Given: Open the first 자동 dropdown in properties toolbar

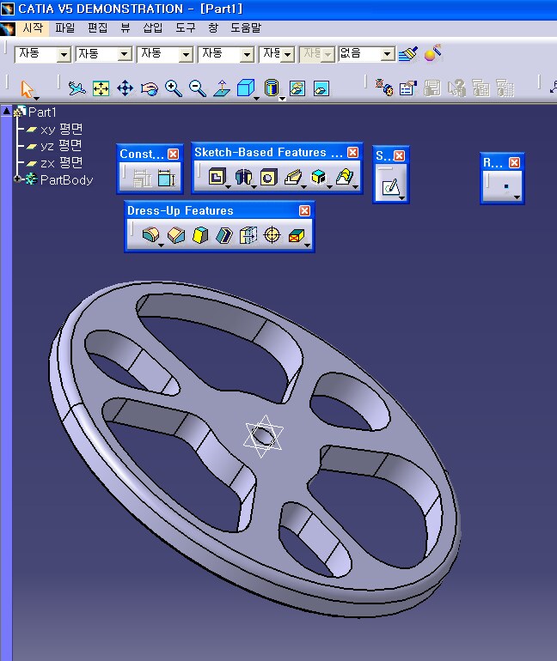Looking at the screenshot, I should click(64, 54).
